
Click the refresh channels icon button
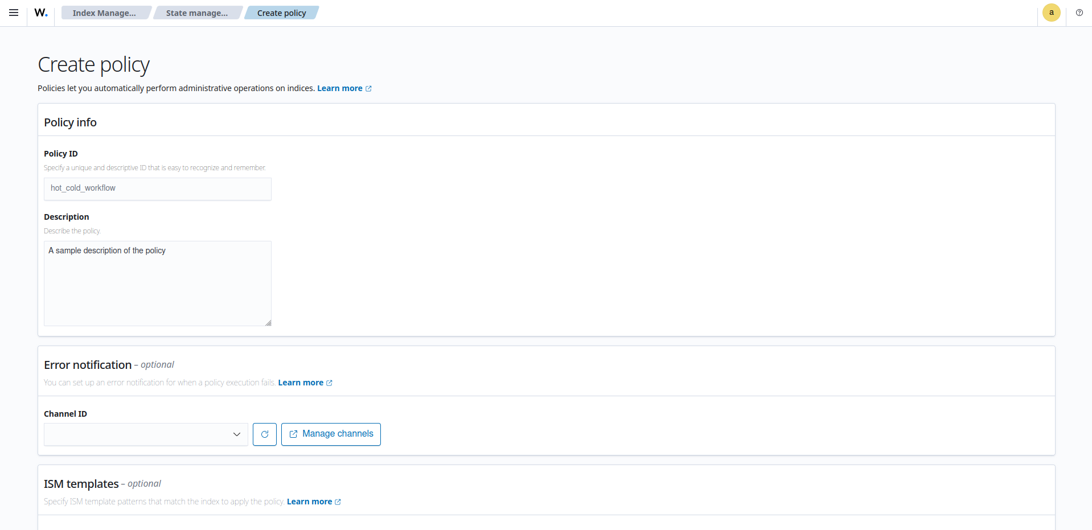[265, 434]
